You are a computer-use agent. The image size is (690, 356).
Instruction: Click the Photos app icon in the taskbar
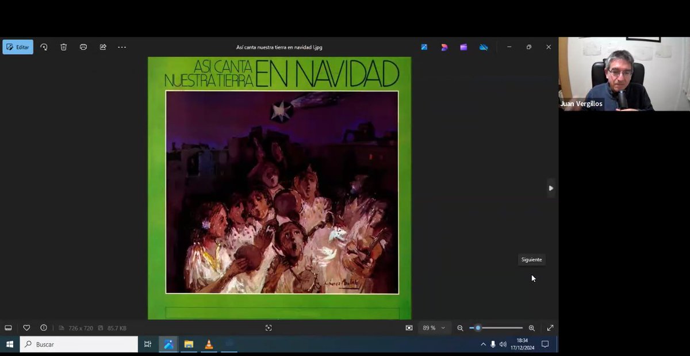coord(168,344)
